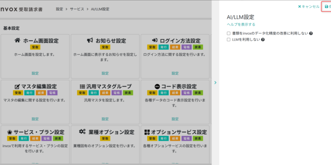The width and height of the screenshot is (331, 165).
Task: Select AI/LLM設定 in the breadcrumb
Action: pos(100,9)
